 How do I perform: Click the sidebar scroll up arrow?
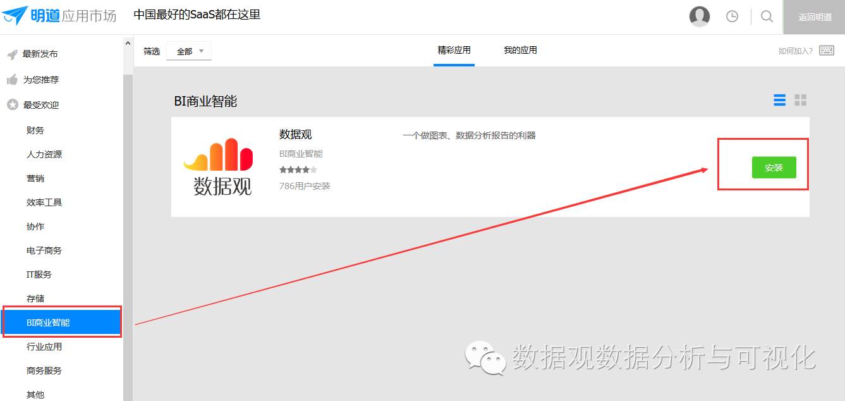coord(128,44)
